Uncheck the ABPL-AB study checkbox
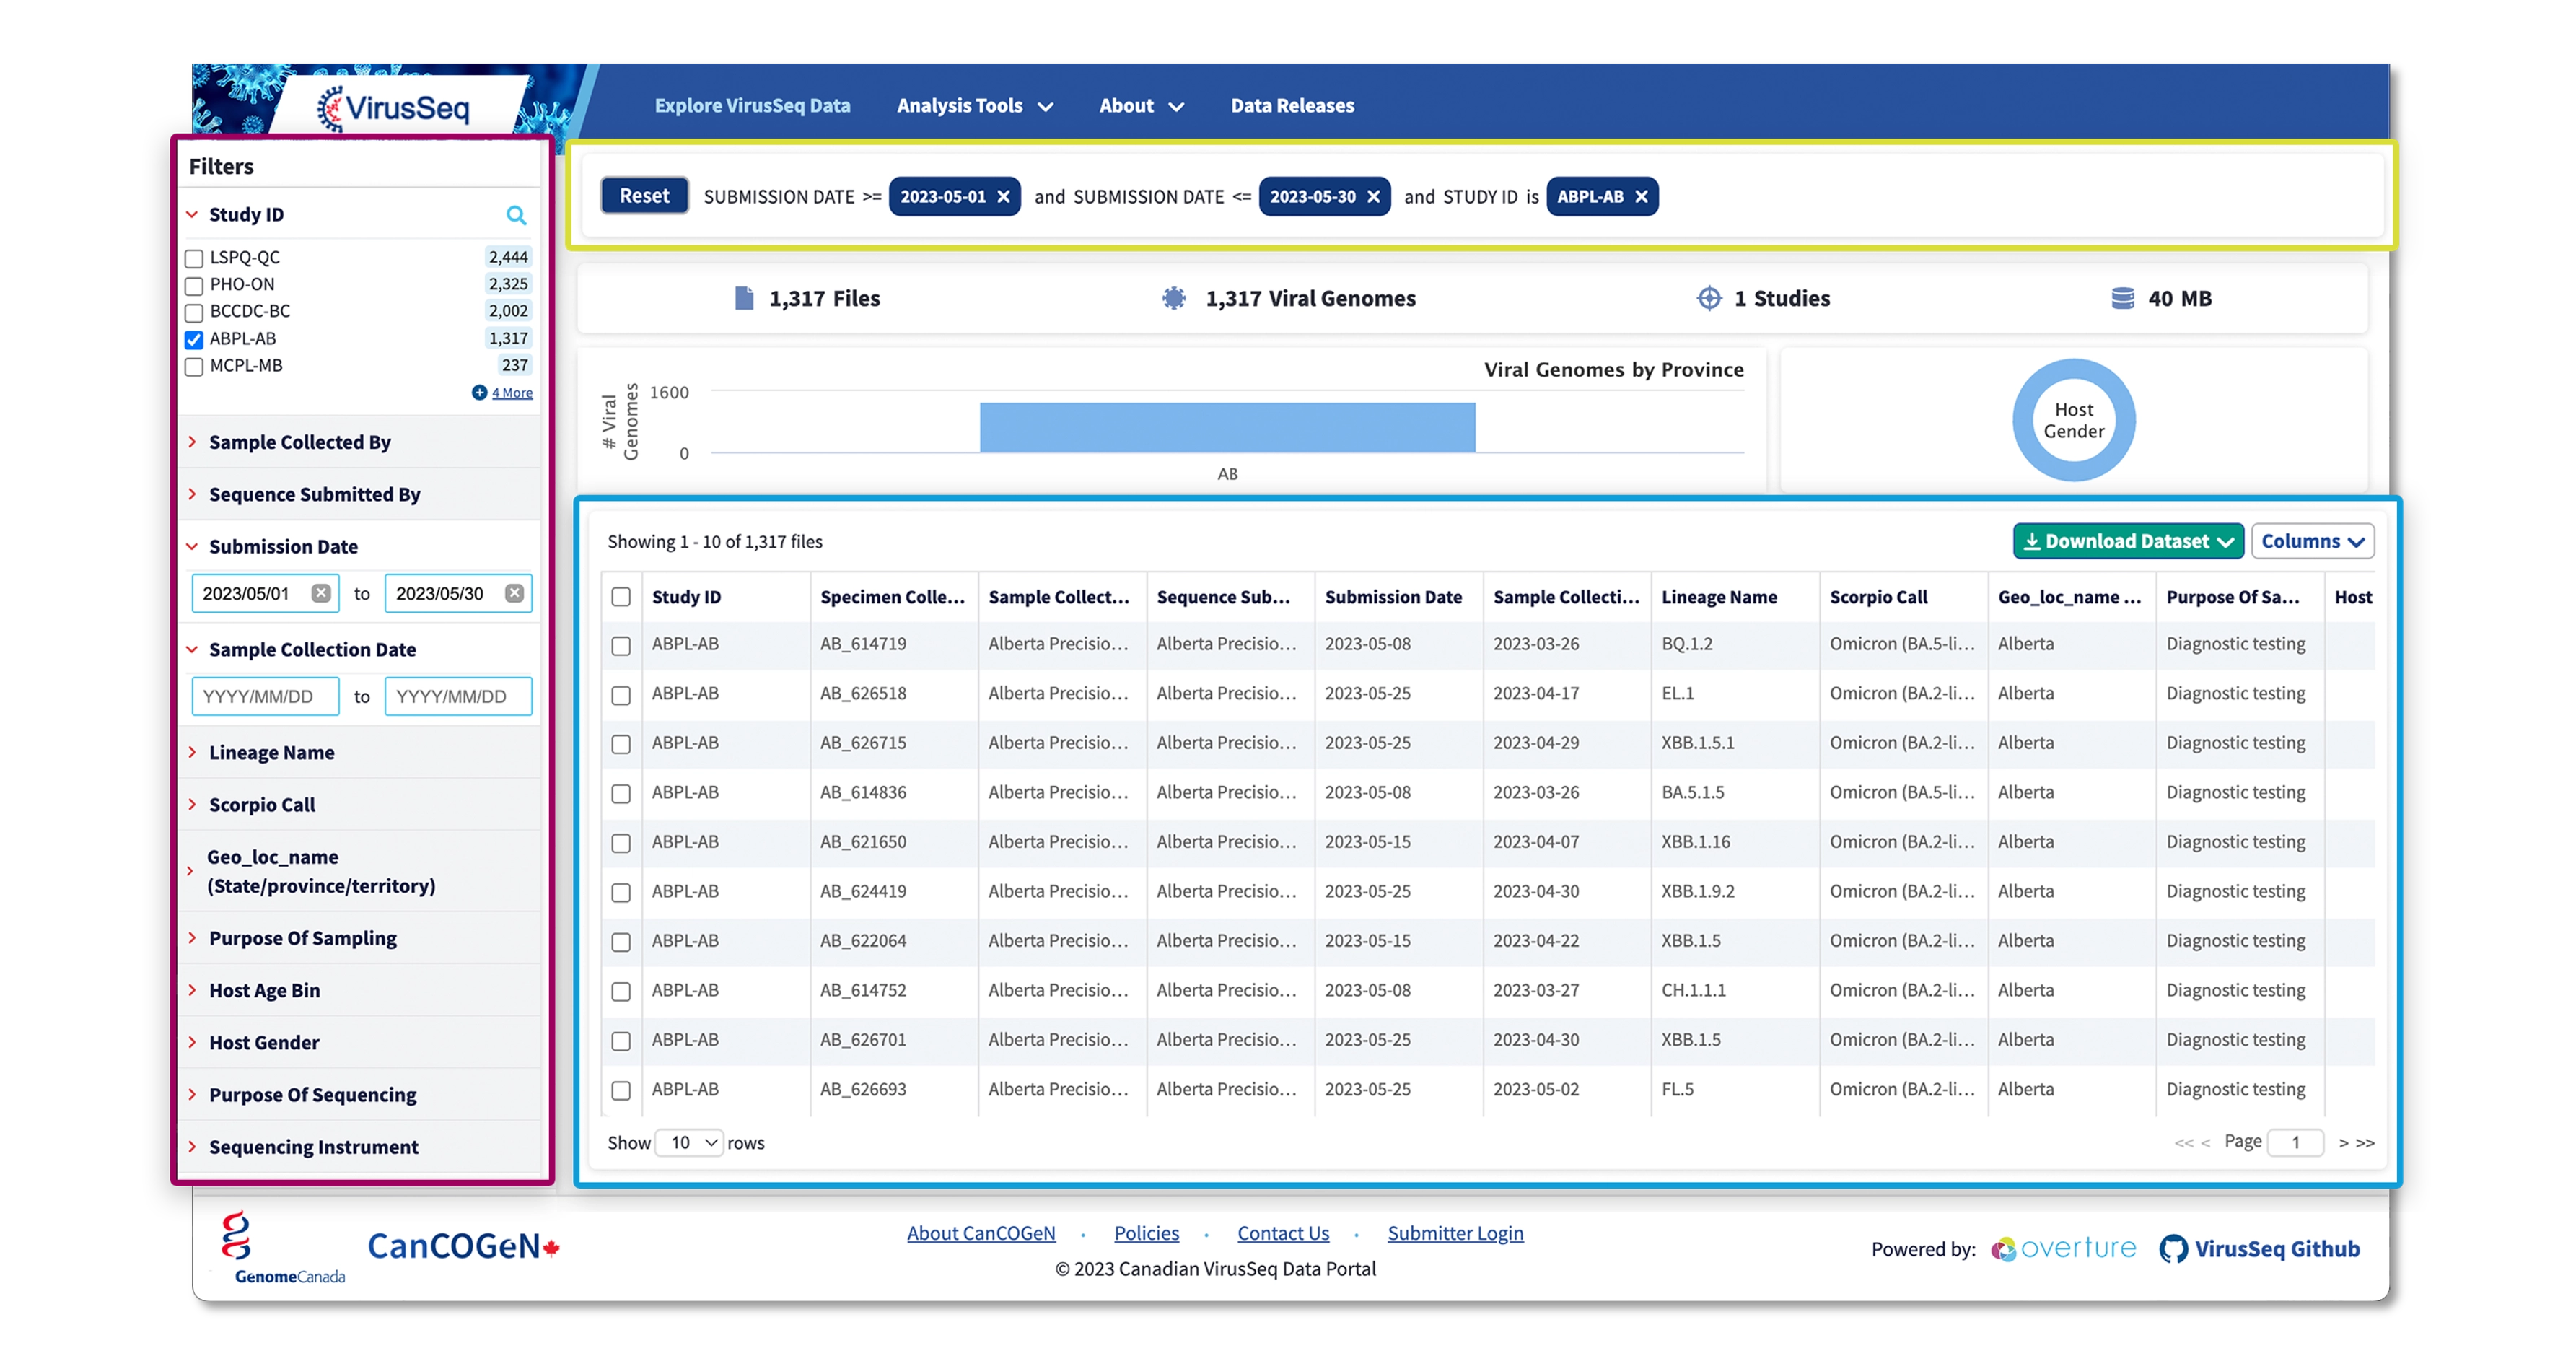This screenshot has height=1356, width=2576. point(195,340)
